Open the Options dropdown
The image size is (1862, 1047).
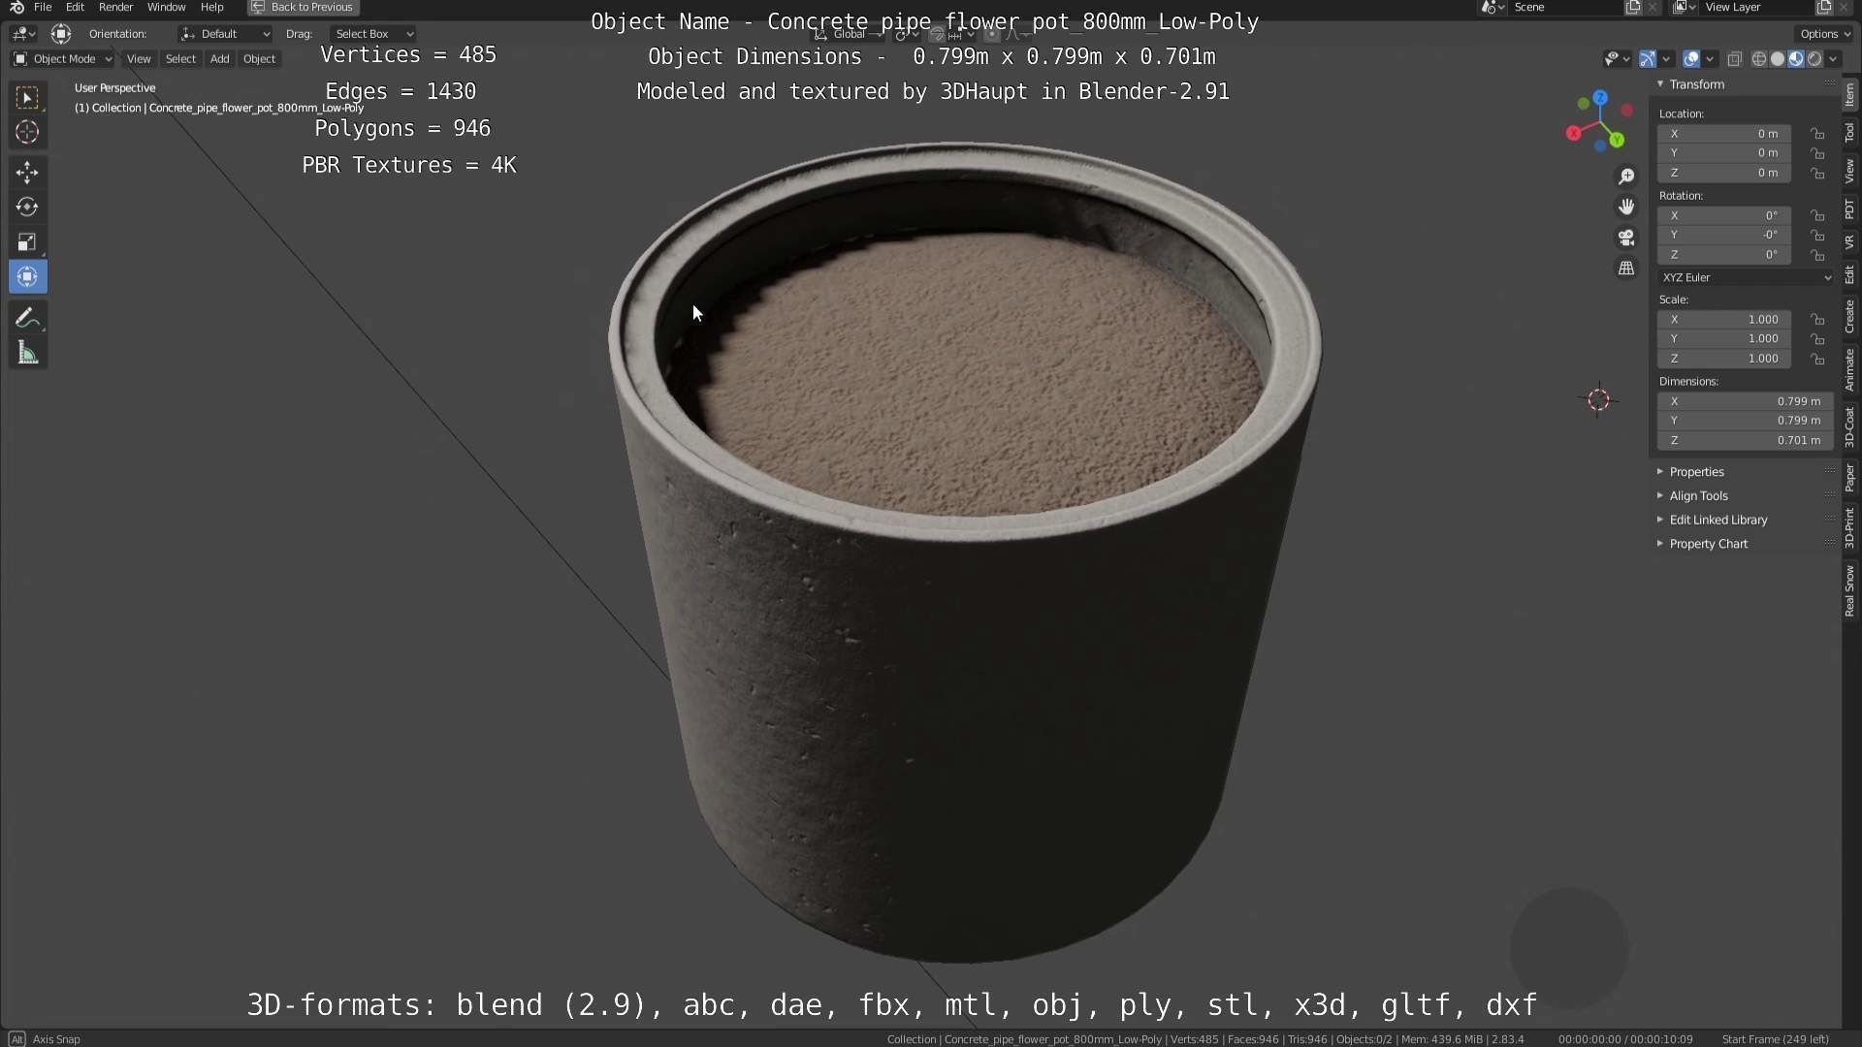point(1824,34)
